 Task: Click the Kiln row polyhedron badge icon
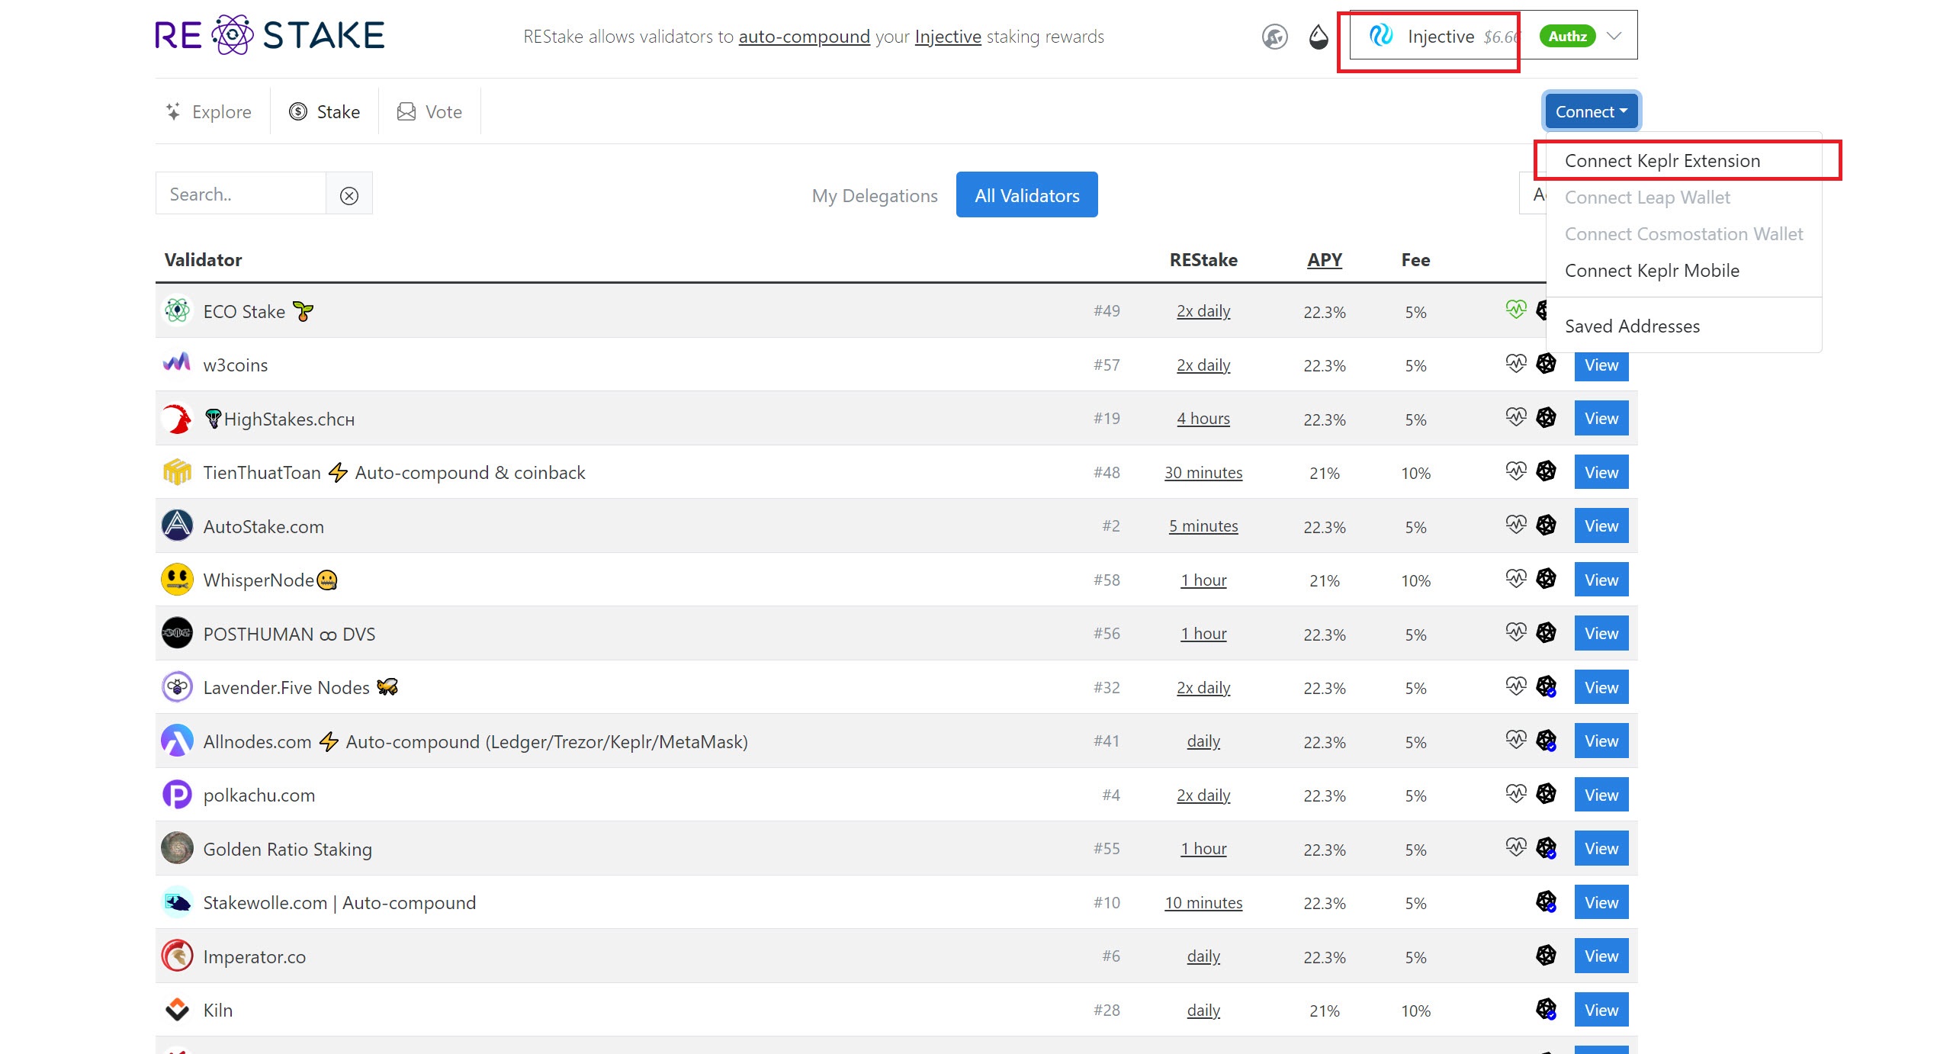[x=1546, y=1009]
